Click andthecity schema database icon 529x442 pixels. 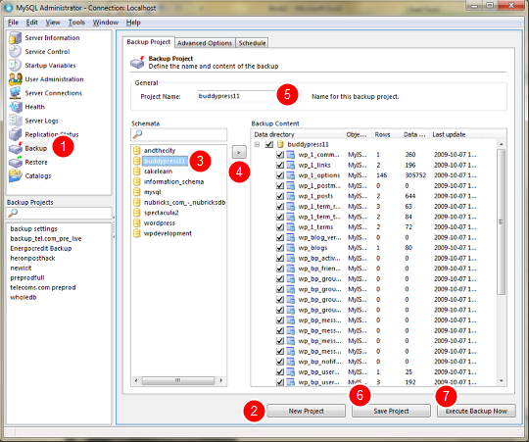coord(136,151)
